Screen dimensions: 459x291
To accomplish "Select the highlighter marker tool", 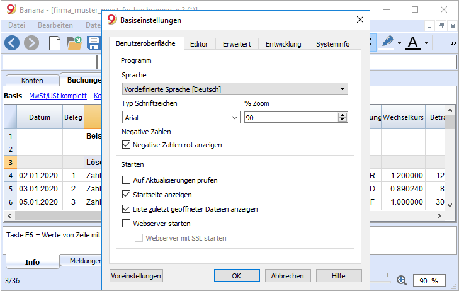I will click(x=388, y=42).
